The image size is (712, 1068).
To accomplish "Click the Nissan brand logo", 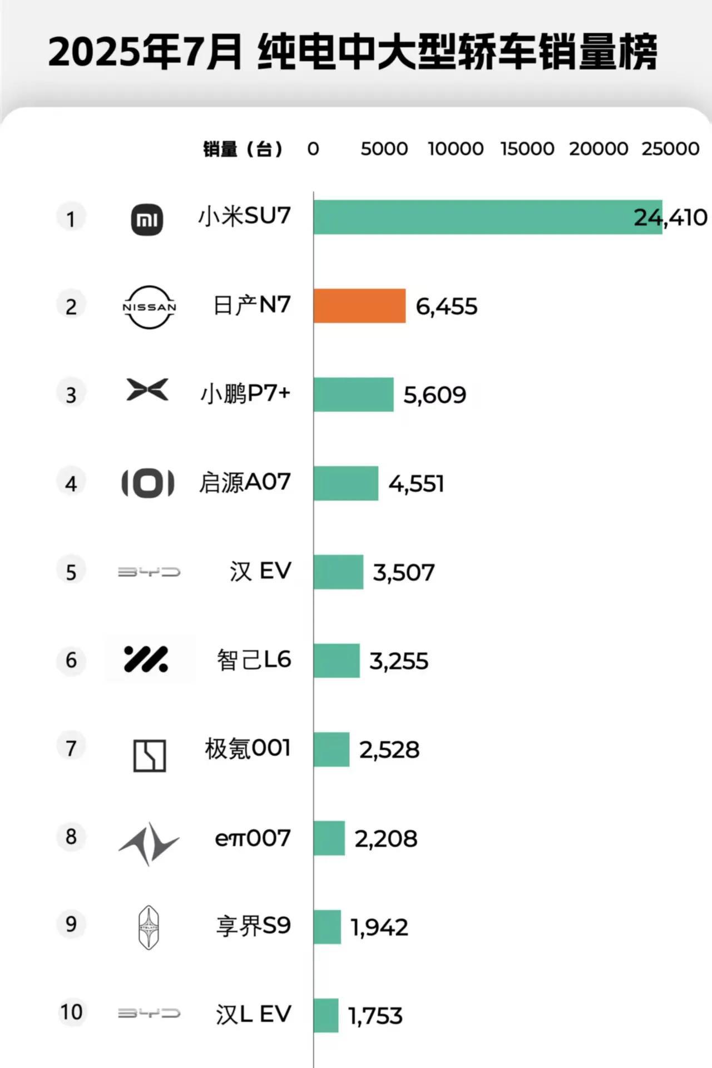I will pyautogui.click(x=149, y=307).
